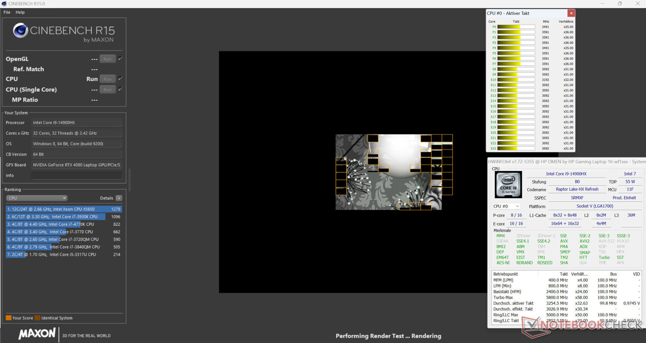Click the 'RDSEED' feature label
The width and height of the screenshot is (646, 343).
(x=545, y=263)
